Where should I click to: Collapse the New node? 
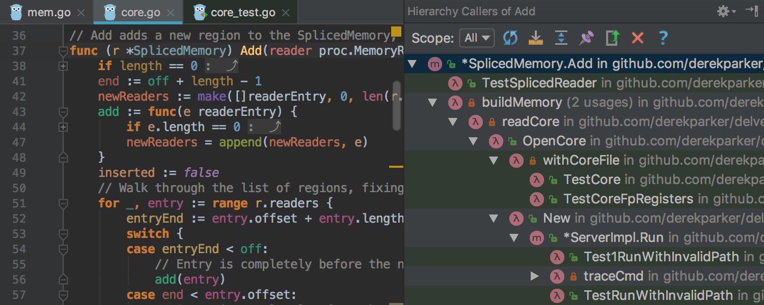pos(494,219)
